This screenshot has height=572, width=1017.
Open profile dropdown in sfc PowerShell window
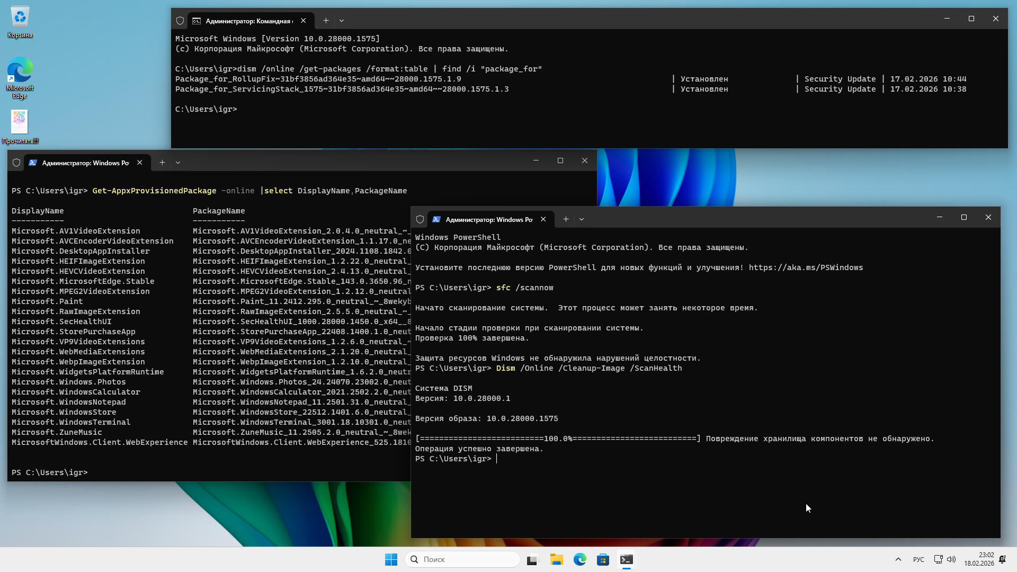pyautogui.click(x=582, y=219)
